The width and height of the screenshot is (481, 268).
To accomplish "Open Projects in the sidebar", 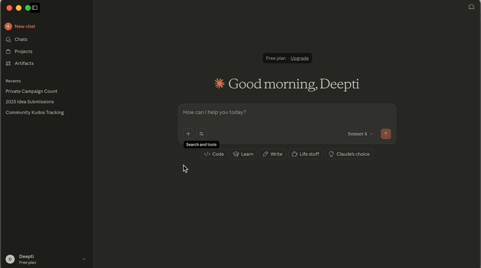I will click(23, 52).
